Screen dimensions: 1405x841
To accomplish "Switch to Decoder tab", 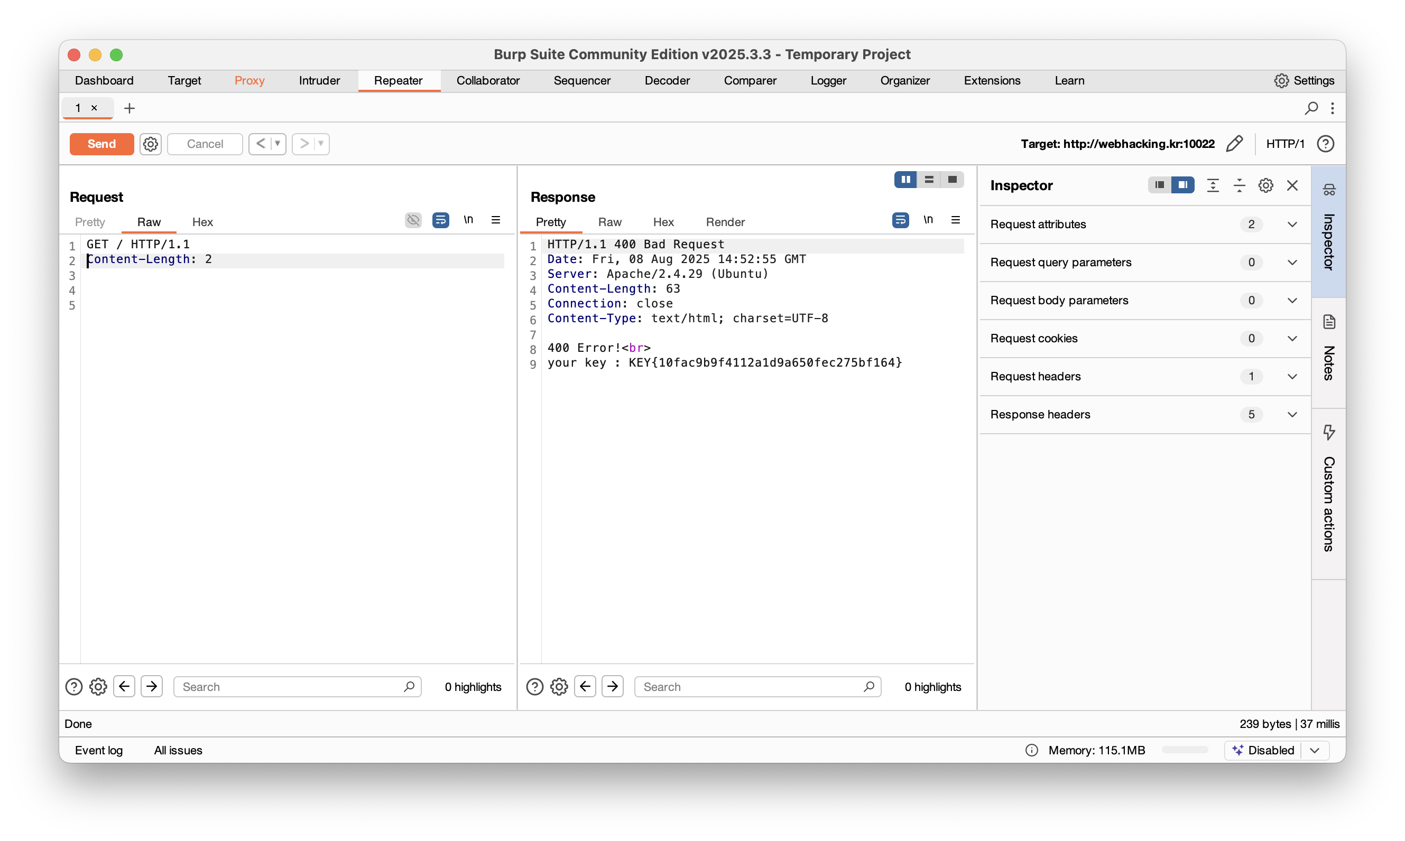I will (667, 80).
